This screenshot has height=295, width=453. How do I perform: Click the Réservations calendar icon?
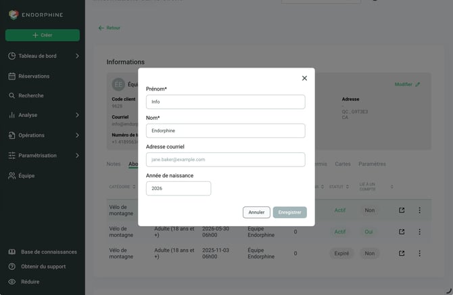coord(12,76)
